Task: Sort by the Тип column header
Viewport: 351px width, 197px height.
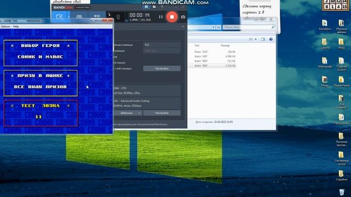Action: tap(197, 45)
